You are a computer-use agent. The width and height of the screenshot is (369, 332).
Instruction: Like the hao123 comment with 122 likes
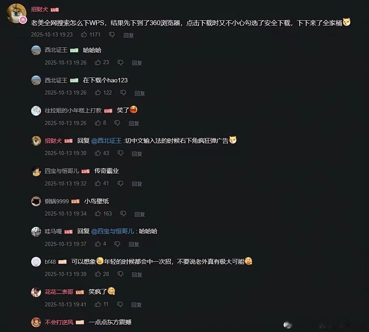98,93
